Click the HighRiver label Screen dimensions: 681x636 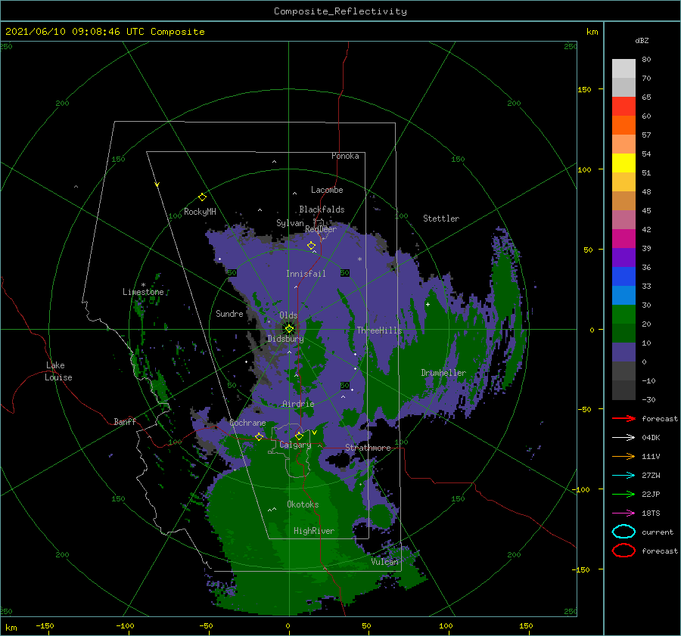314,531
